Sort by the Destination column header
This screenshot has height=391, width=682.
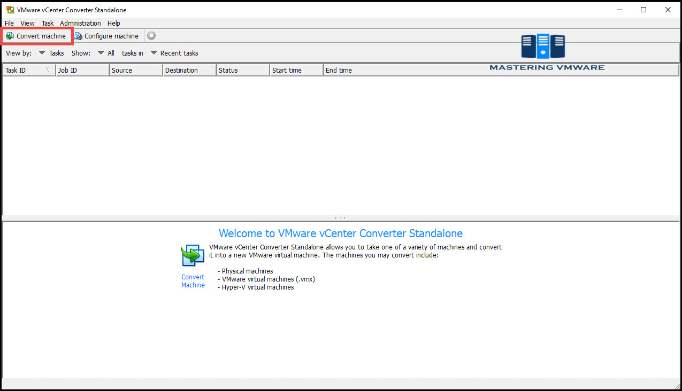click(189, 70)
